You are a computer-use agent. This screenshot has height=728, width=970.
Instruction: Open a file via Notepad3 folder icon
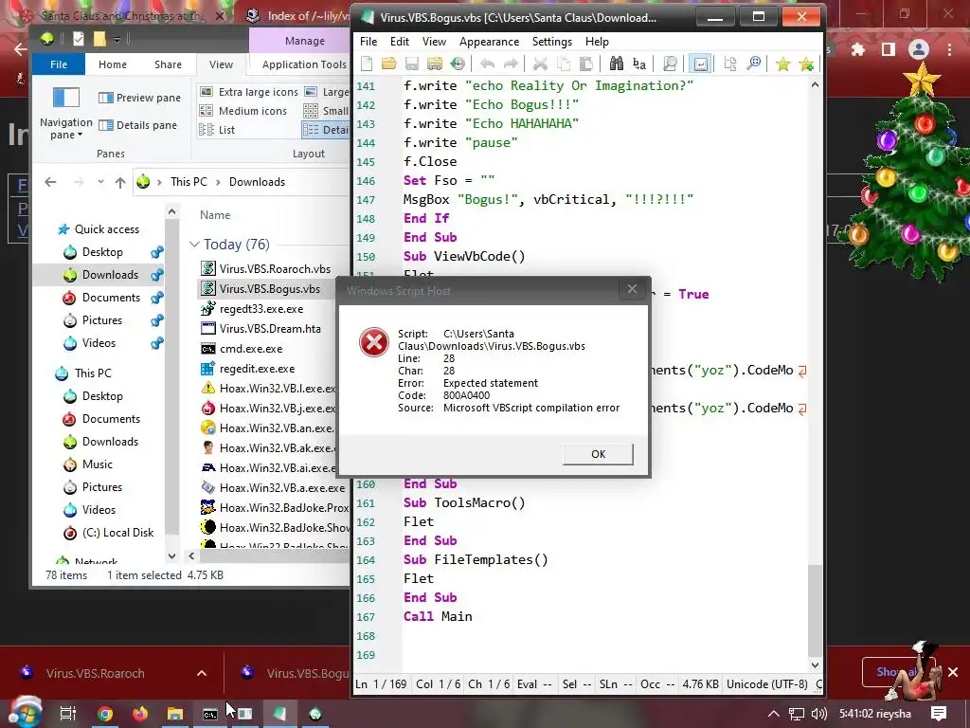pos(389,64)
